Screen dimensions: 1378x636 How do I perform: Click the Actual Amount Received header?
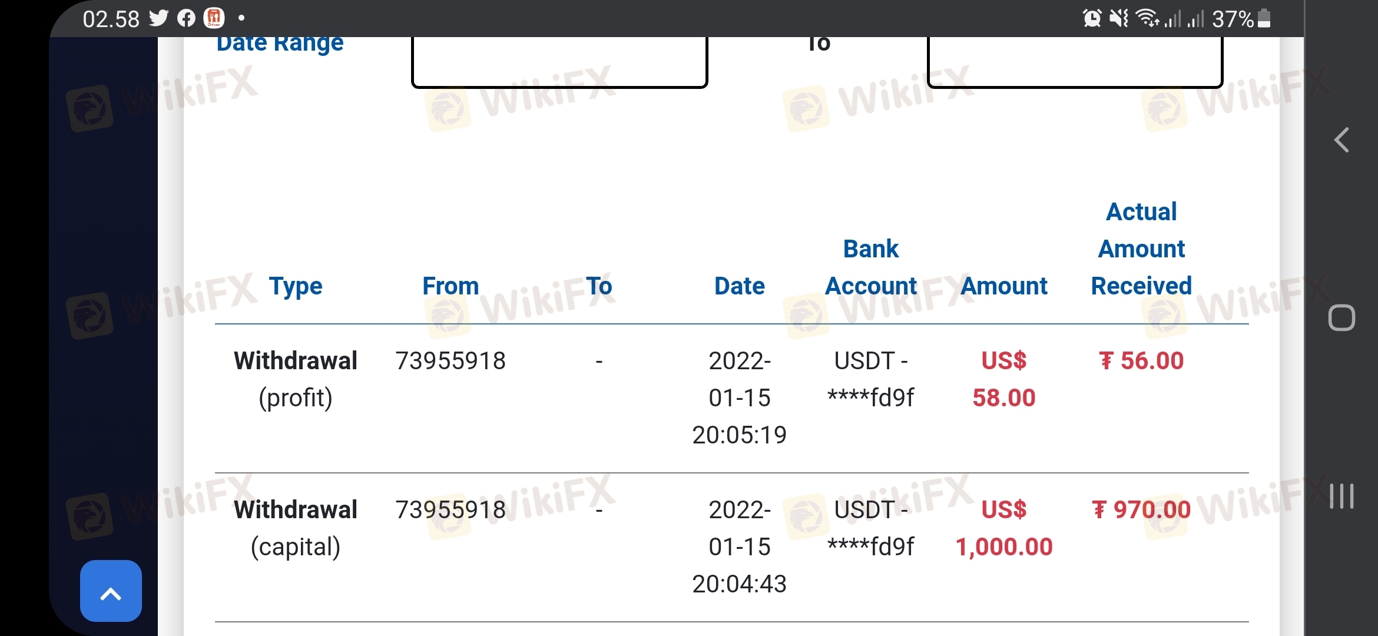coord(1141,249)
